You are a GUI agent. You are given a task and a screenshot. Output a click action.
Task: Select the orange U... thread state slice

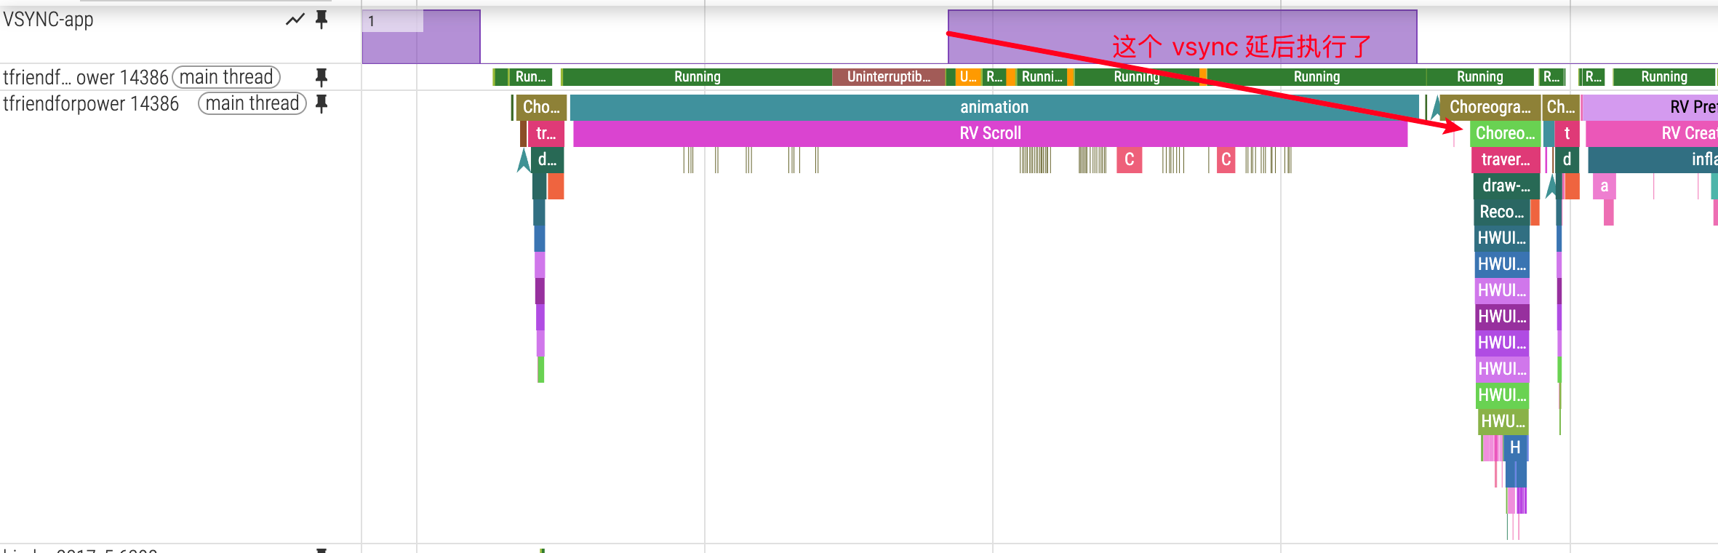[x=967, y=76]
